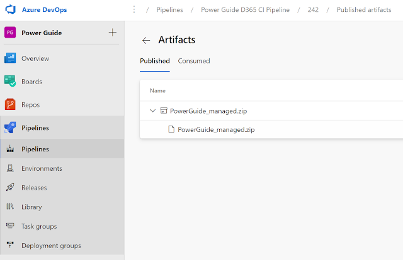Open Power Guide D365 CI Pipeline breadcrumb
This screenshot has width=403, height=260.
(245, 10)
